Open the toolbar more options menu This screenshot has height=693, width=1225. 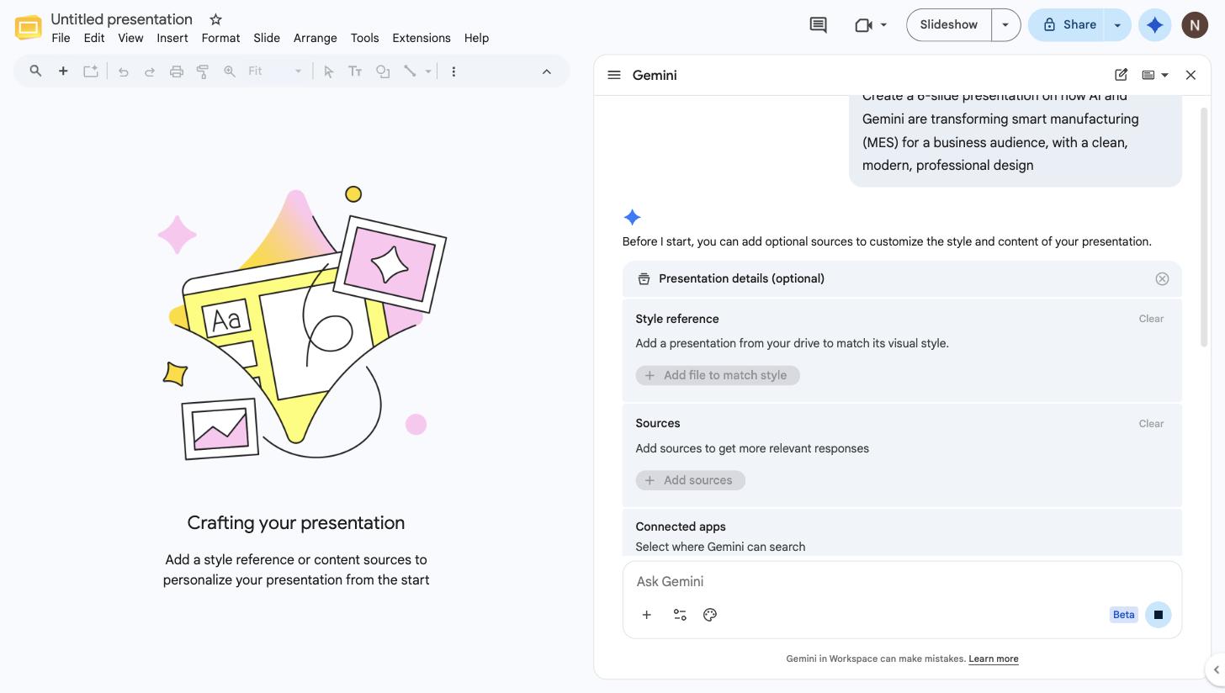(453, 71)
